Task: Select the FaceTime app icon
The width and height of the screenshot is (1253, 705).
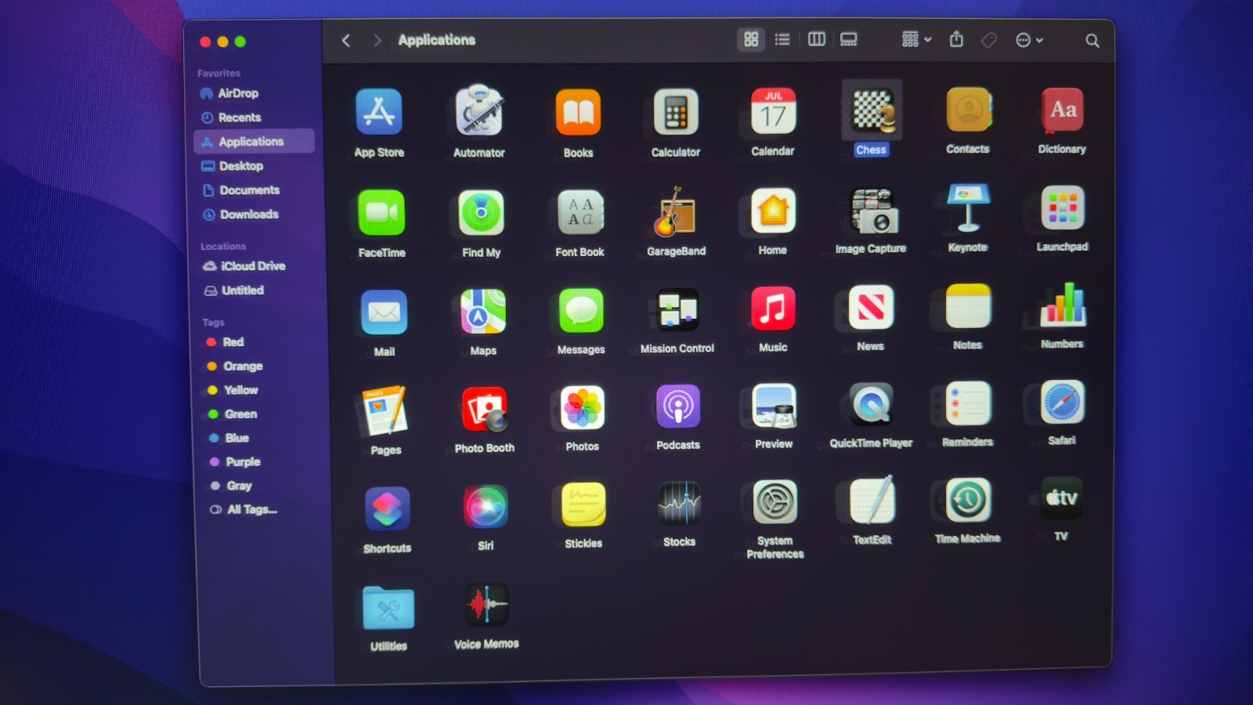Action: click(381, 212)
